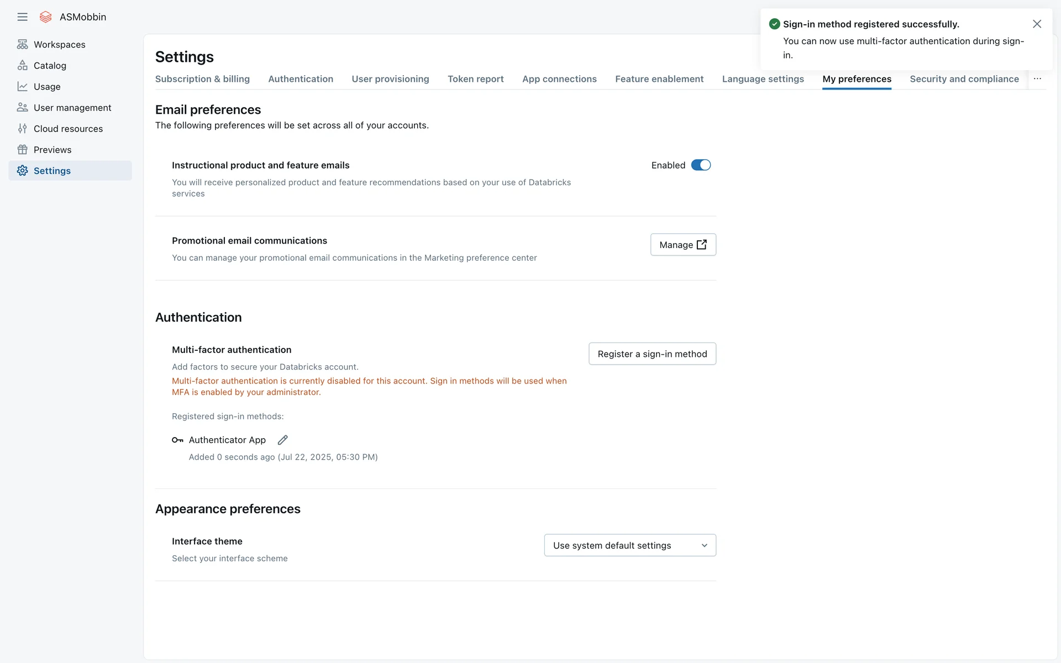Image resolution: width=1061 pixels, height=663 pixels.
Task: Go to Usage in the sidebar
Action: 47,87
